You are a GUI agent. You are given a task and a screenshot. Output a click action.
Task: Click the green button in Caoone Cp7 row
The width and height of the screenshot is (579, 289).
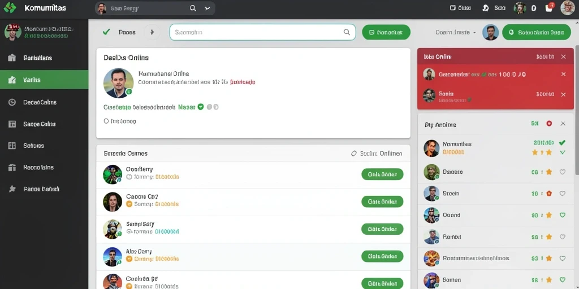382,202
